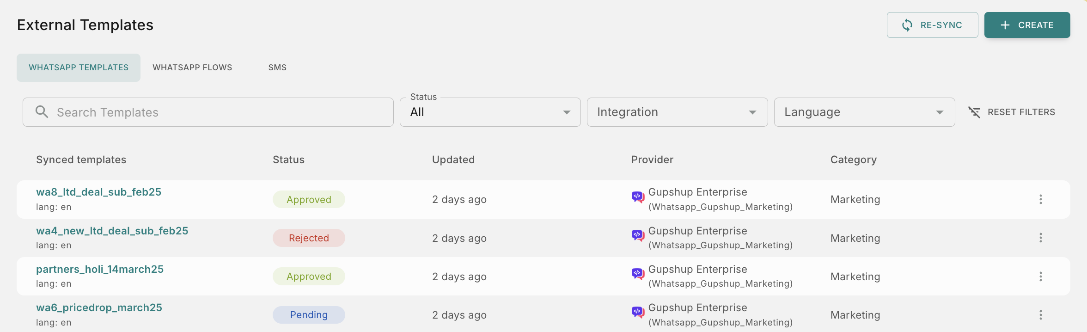The width and height of the screenshot is (1087, 332).
Task: Open the three-dot menu for wa8_ltd_deal_sub_feb25
Action: tap(1040, 199)
